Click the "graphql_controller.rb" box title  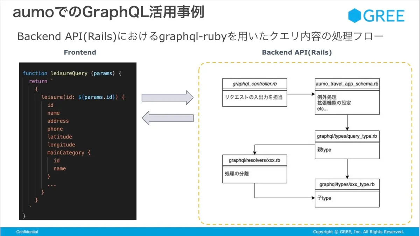pos(254,84)
